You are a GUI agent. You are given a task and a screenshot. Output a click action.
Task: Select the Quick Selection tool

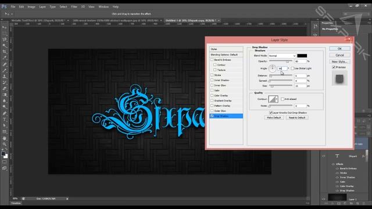pos(5,46)
